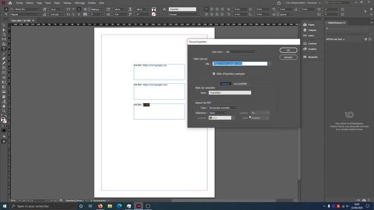Click the character style Hyperlien field in control bar
Screen dimensions: 374x210
182,9
